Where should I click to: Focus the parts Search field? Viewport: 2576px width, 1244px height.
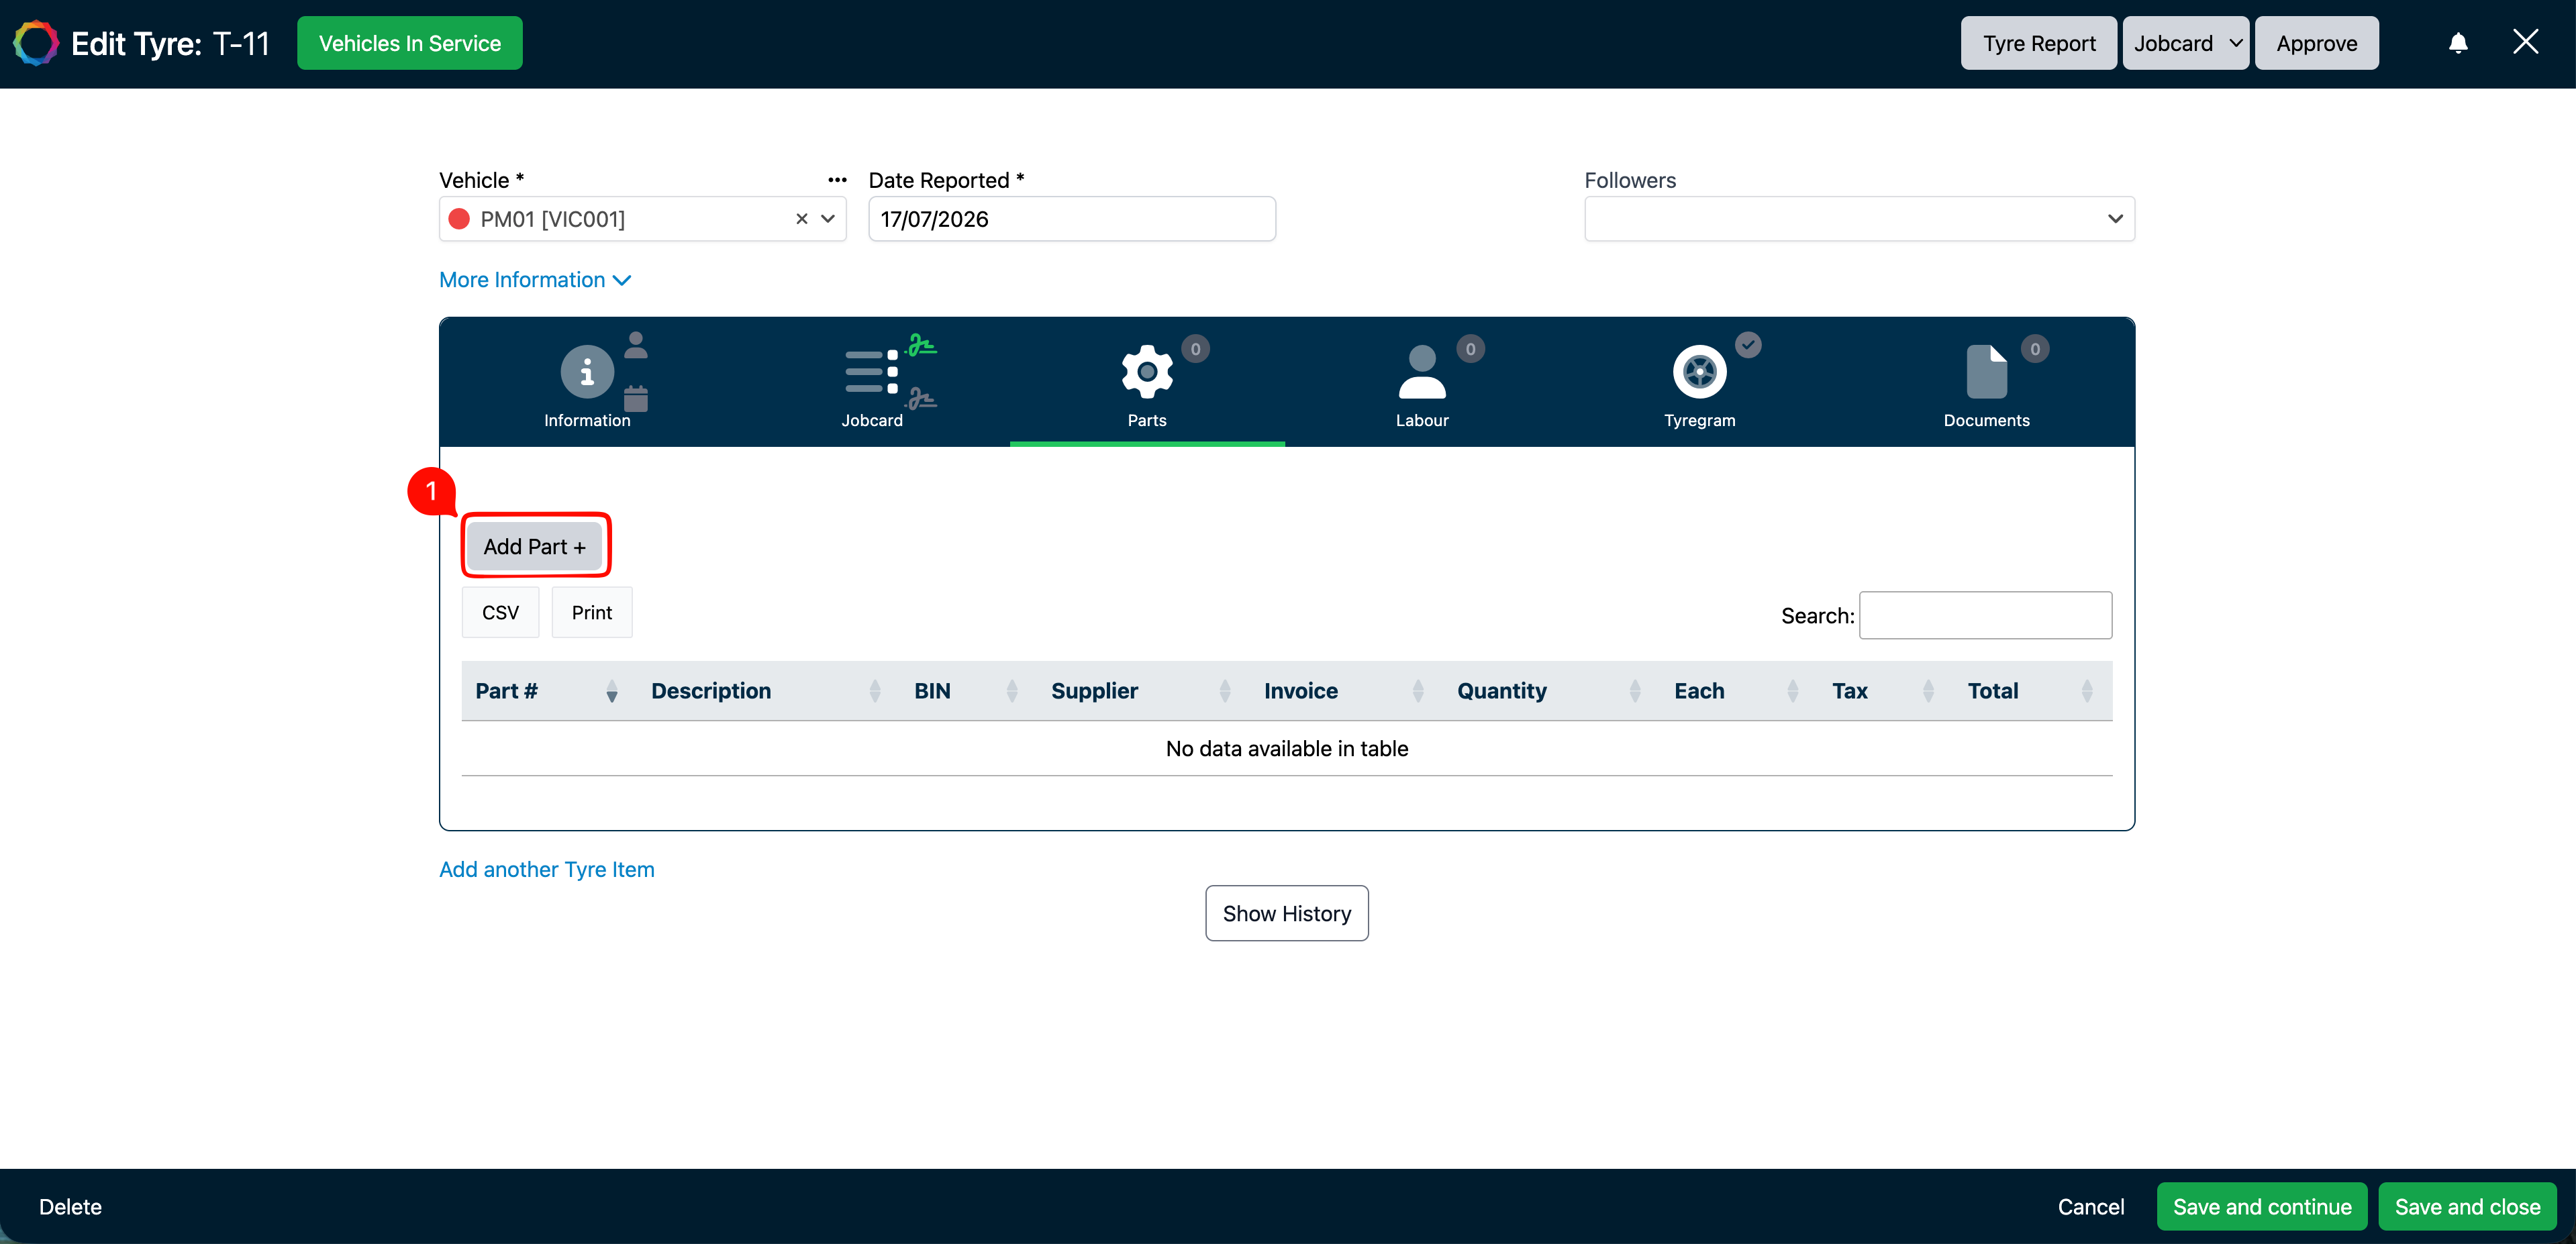pyautogui.click(x=1985, y=615)
